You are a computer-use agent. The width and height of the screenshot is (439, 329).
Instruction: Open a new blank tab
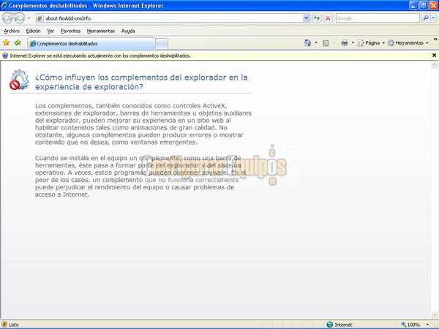pyautogui.click(x=162, y=44)
